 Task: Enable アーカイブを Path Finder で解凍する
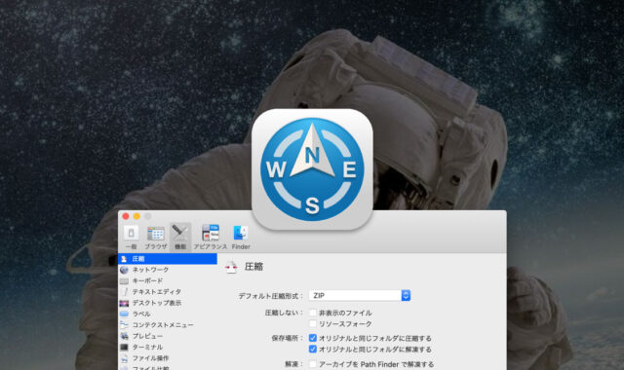[313, 364]
